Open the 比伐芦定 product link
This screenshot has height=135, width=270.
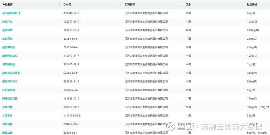7,22
